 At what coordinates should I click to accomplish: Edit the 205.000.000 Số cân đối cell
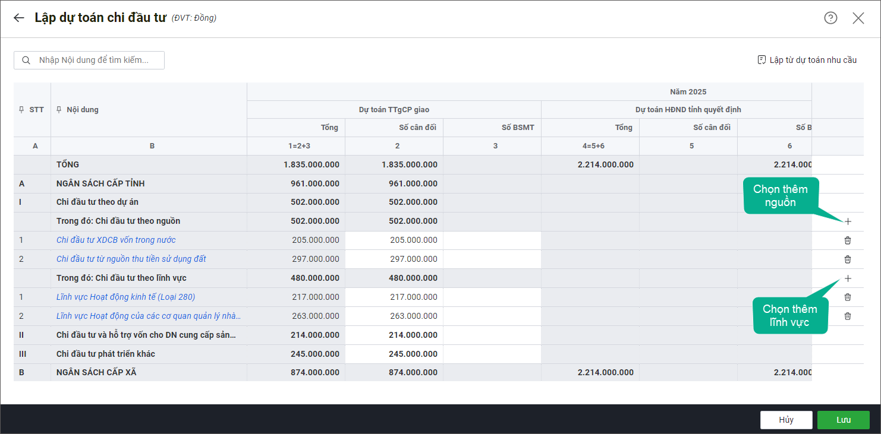tap(394, 240)
